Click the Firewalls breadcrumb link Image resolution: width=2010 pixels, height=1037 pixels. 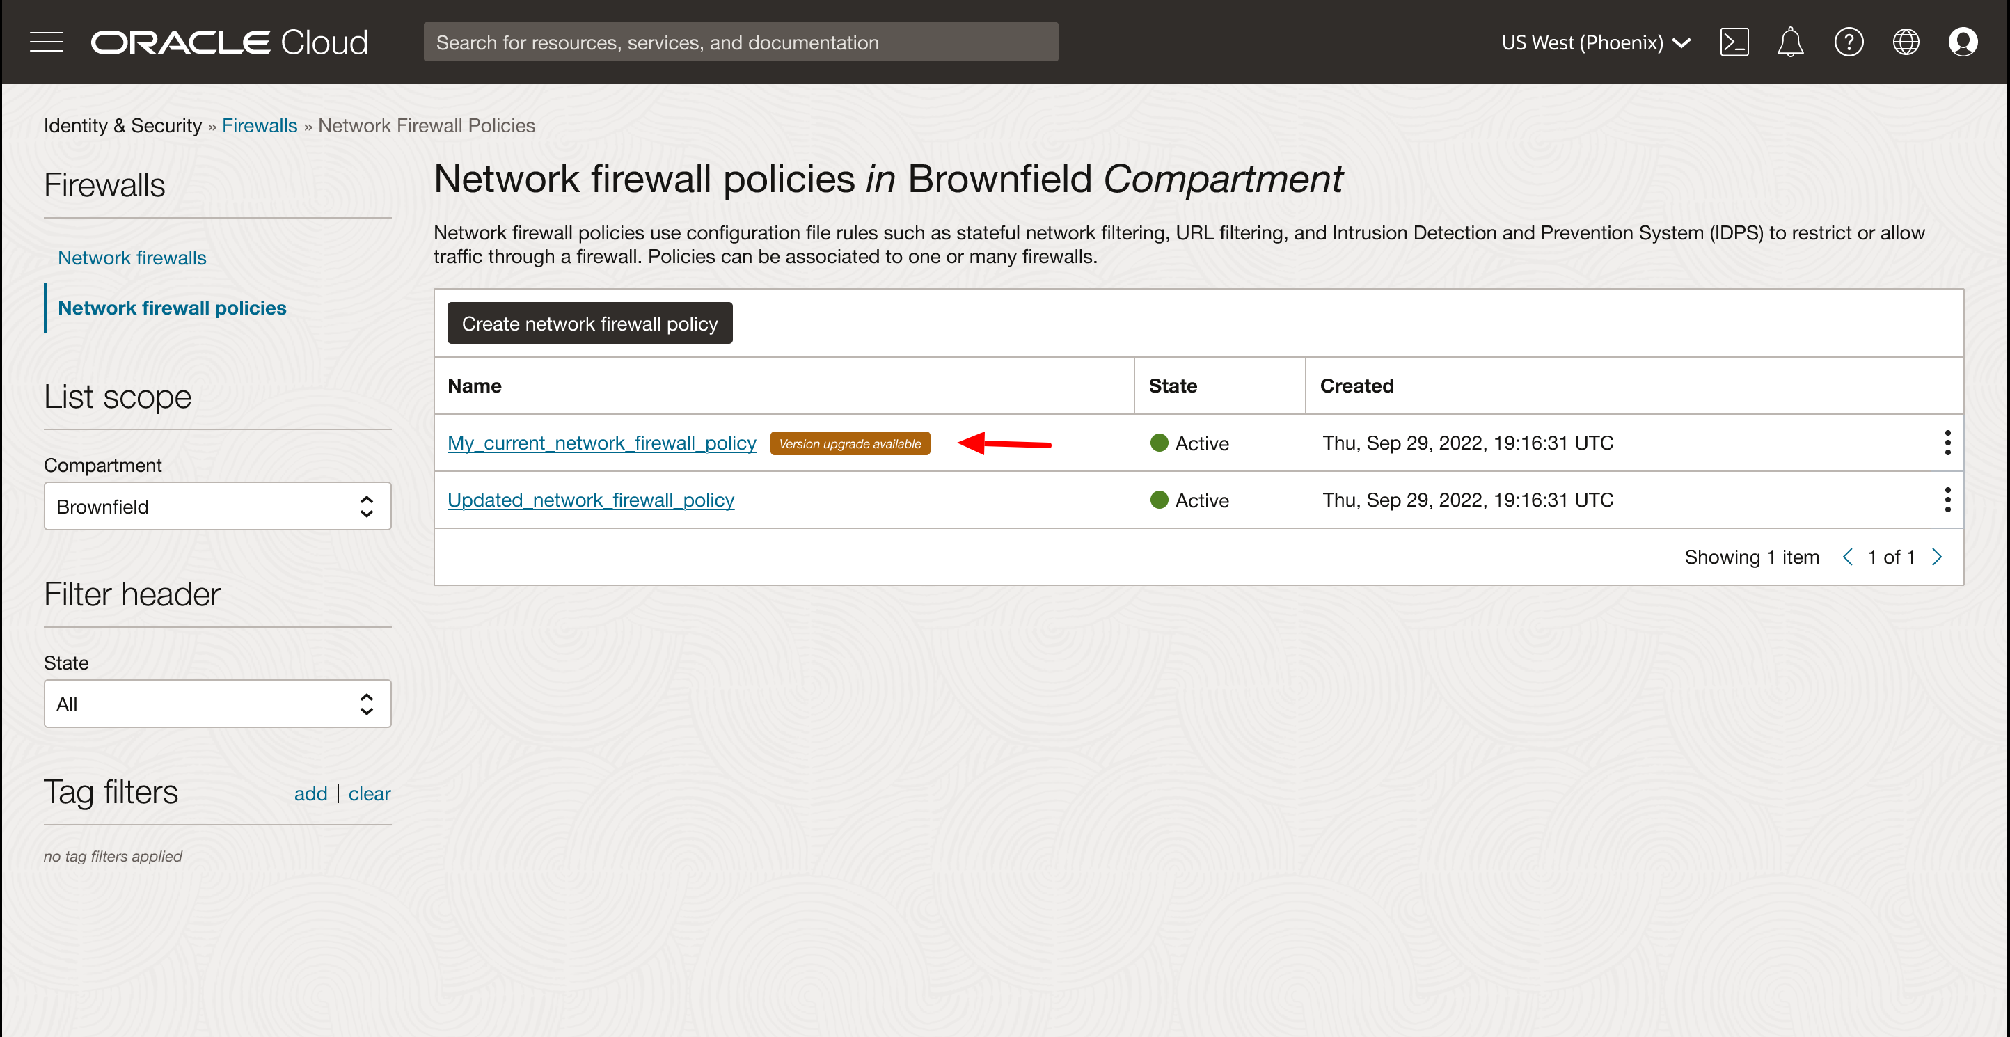[x=259, y=126]
